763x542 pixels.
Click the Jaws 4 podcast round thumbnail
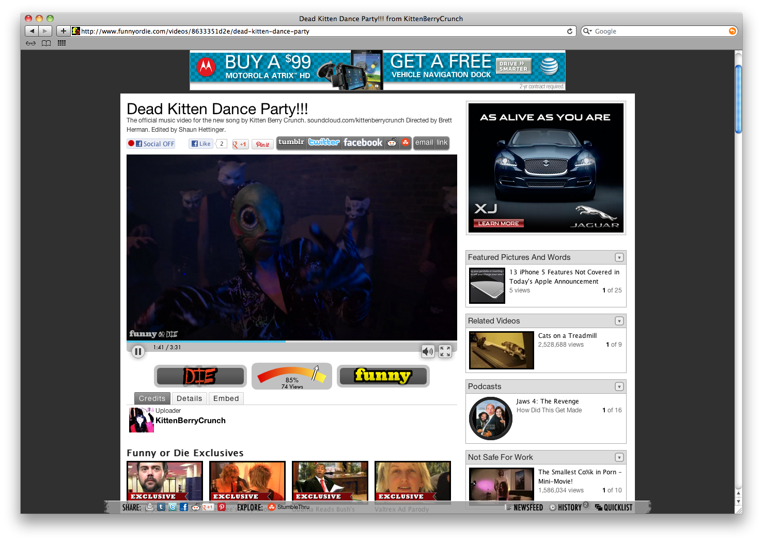491,419
